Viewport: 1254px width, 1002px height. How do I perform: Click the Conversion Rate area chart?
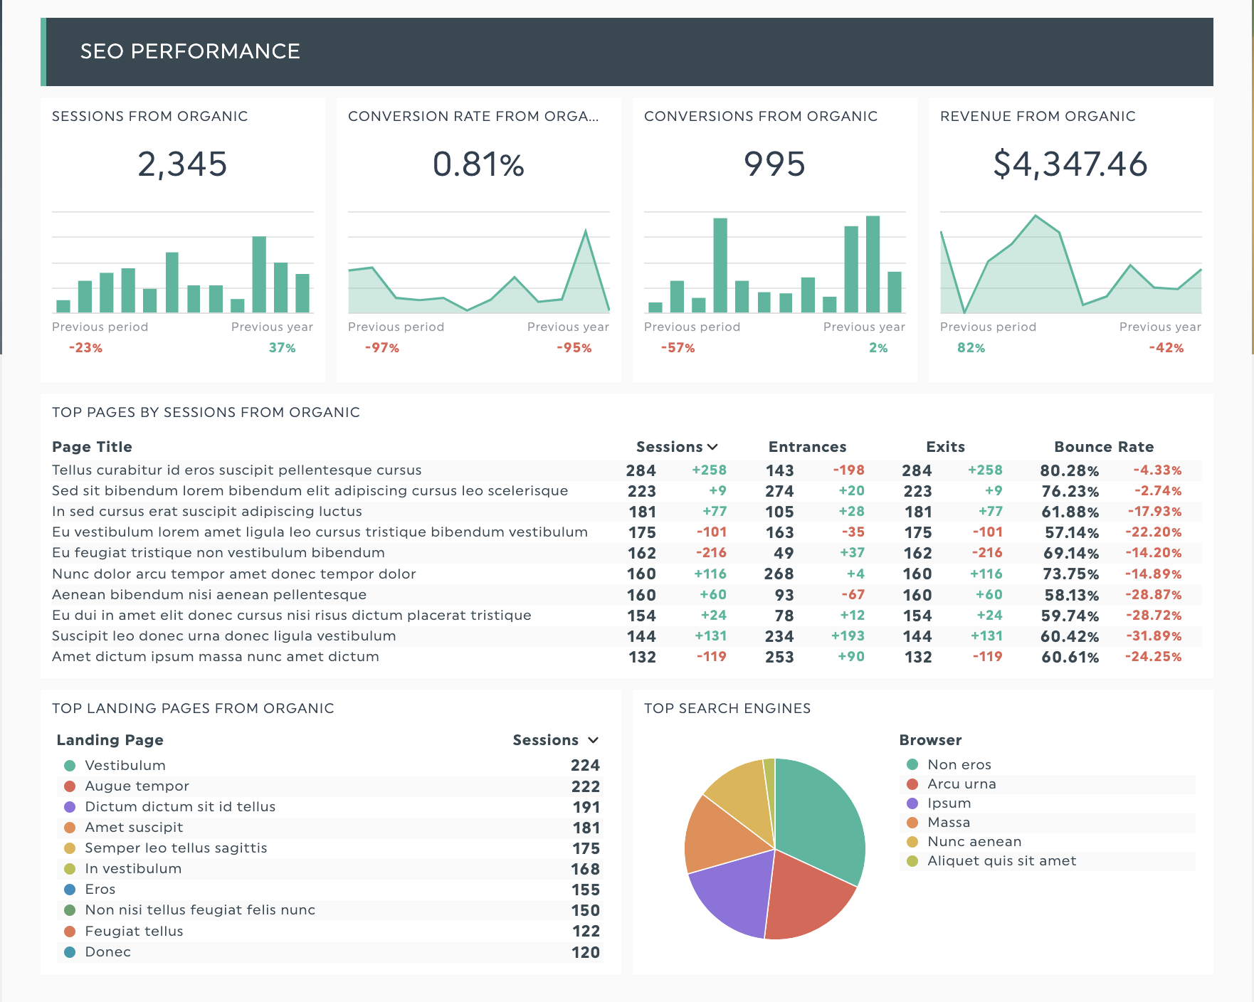tap(479, 263)
